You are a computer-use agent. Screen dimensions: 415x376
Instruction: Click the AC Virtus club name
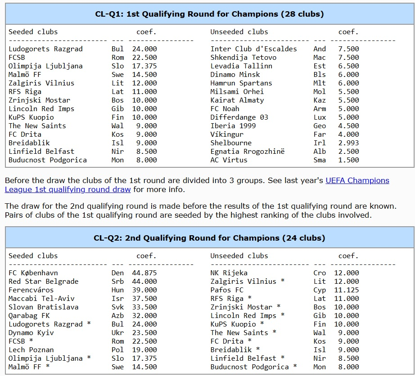[229, 160]
